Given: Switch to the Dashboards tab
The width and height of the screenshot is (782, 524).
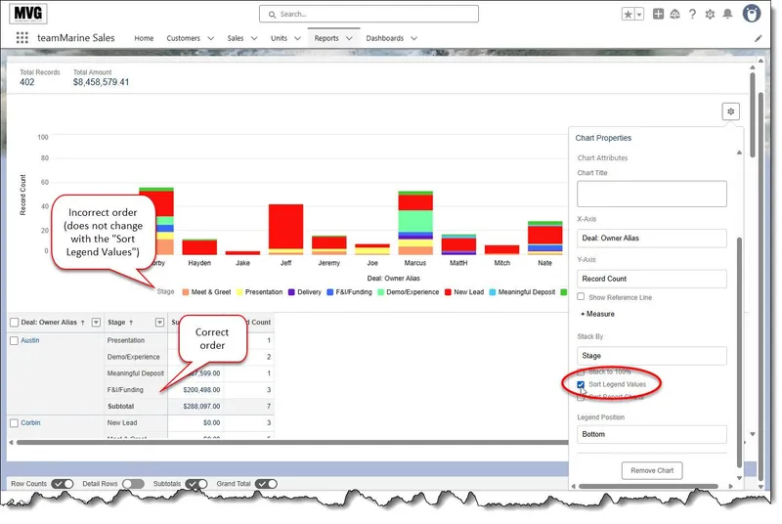Looking at the screenshot, I should click(x=391, y=38).
